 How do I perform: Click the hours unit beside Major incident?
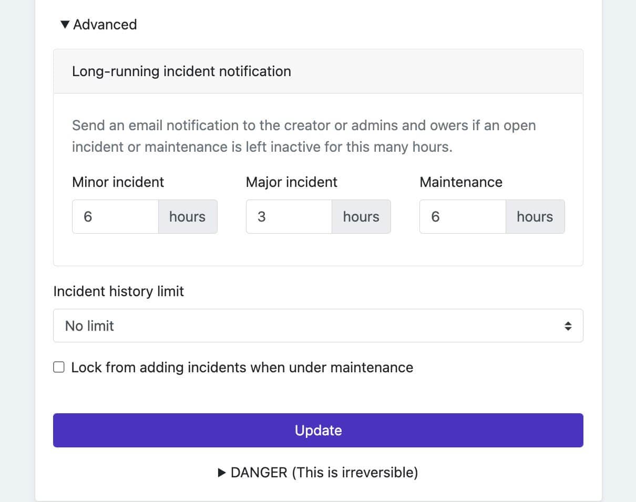(x=361, y=216)
